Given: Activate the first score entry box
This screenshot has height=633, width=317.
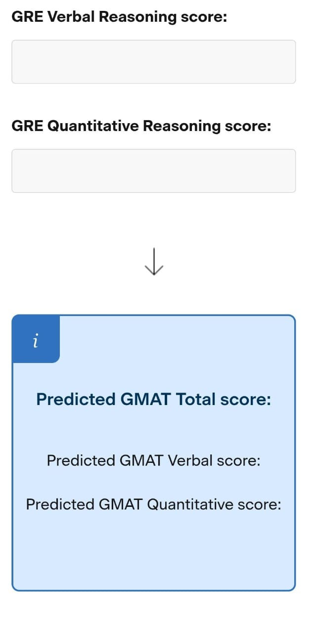Looking at the screenshot, I should [154, 62].
